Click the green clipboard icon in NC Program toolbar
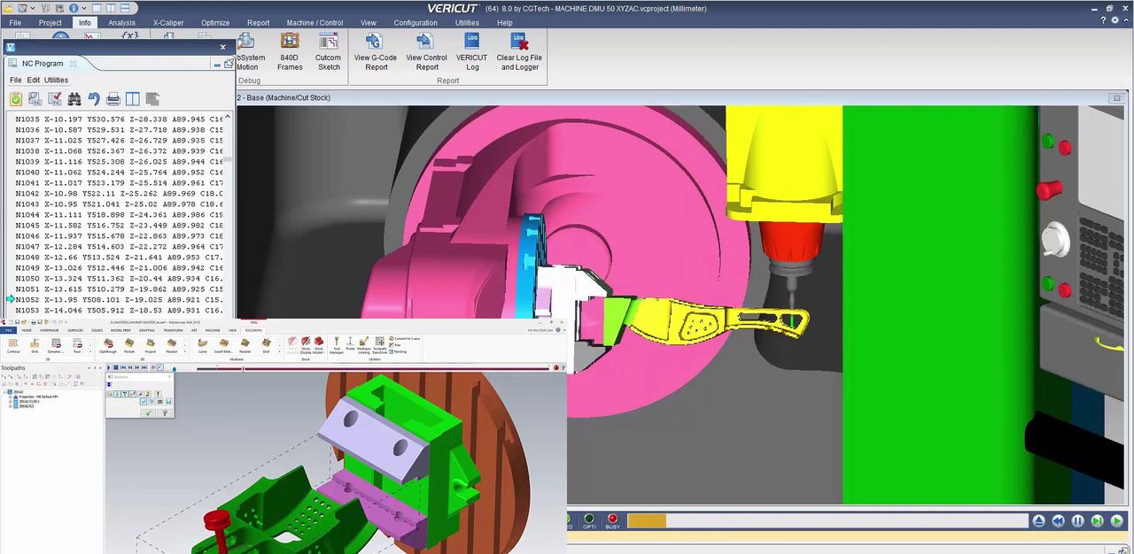The height and width of the screenshot is (554, 1134). click(16, 99)
